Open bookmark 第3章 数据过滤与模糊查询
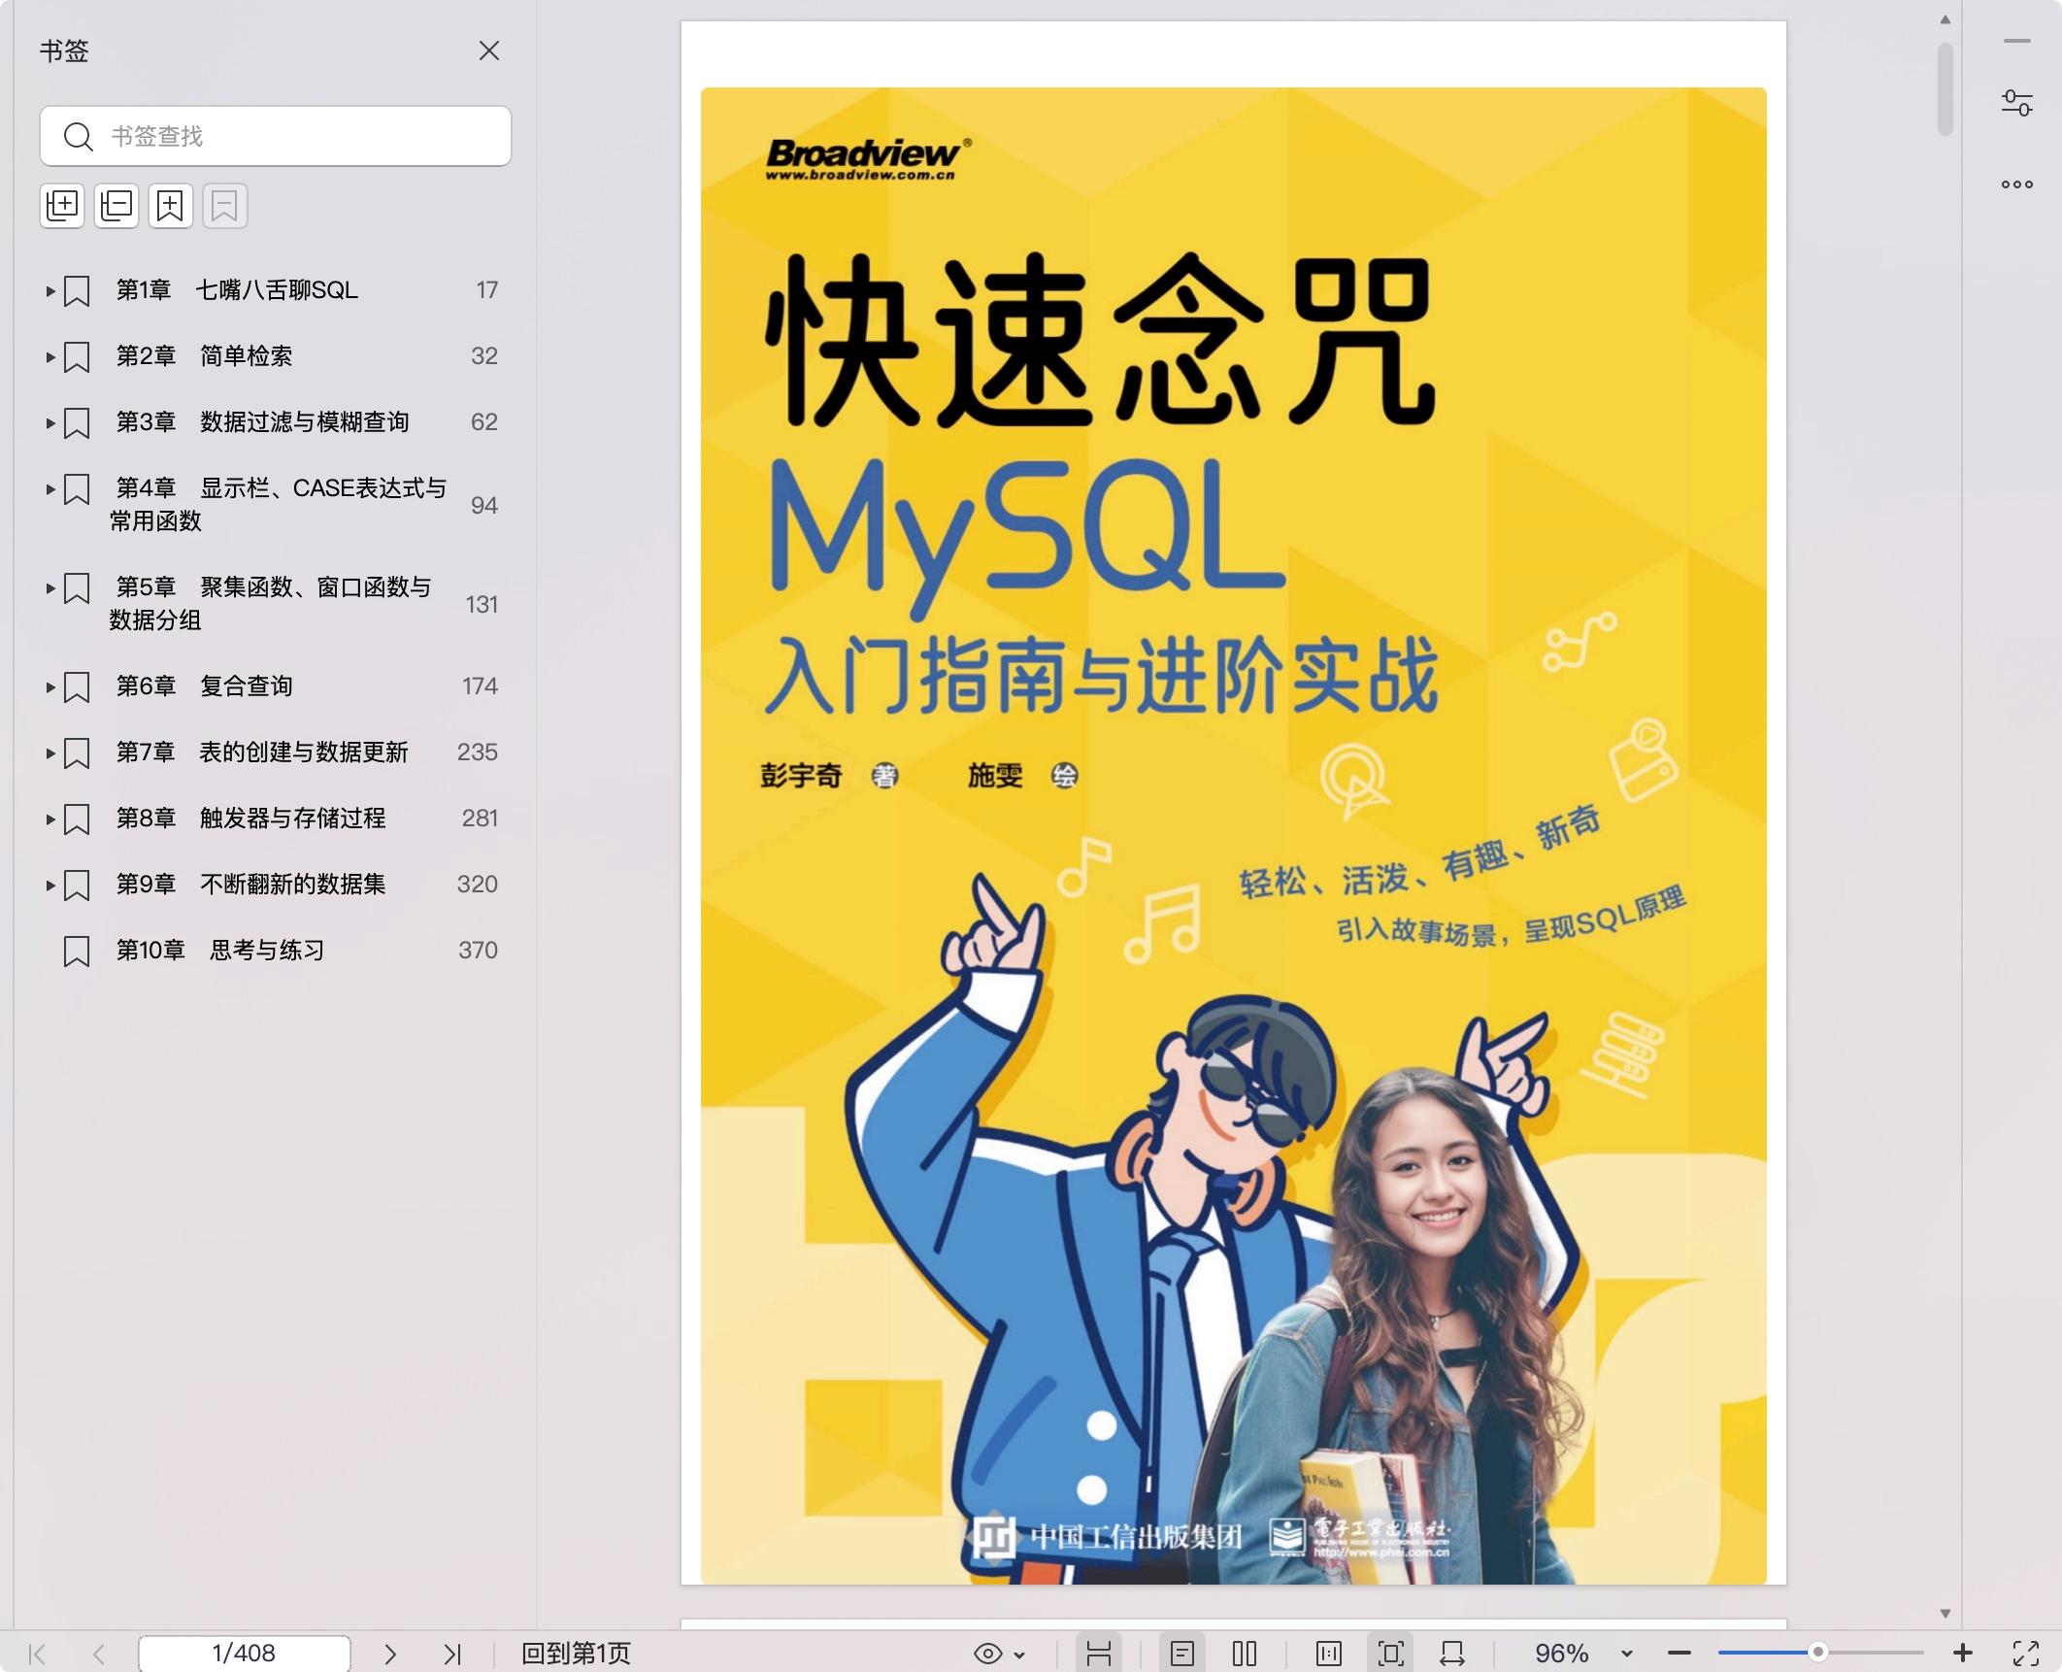The width and height of the screenshot is (2062, 1672). click(x=262, y=422)
